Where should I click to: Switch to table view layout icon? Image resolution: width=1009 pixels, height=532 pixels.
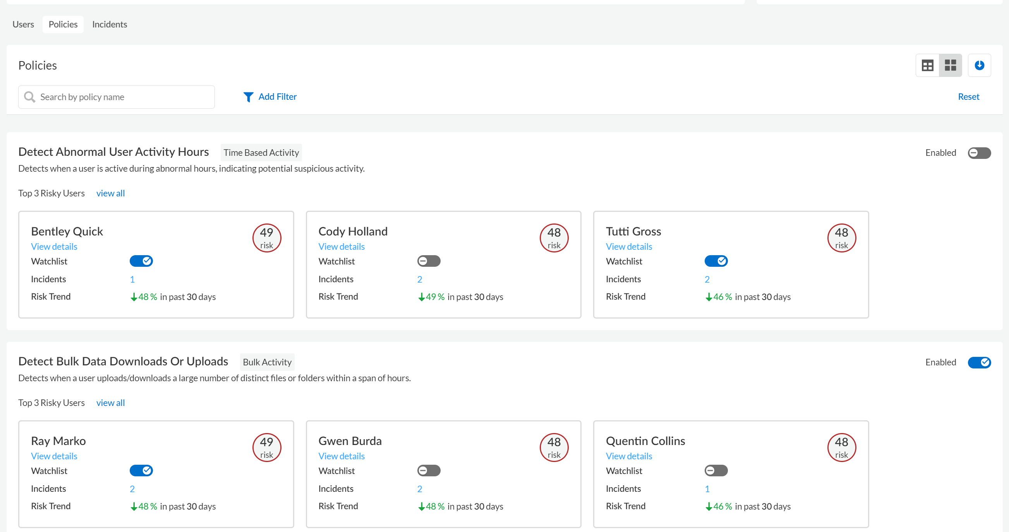tap(927, 65)
